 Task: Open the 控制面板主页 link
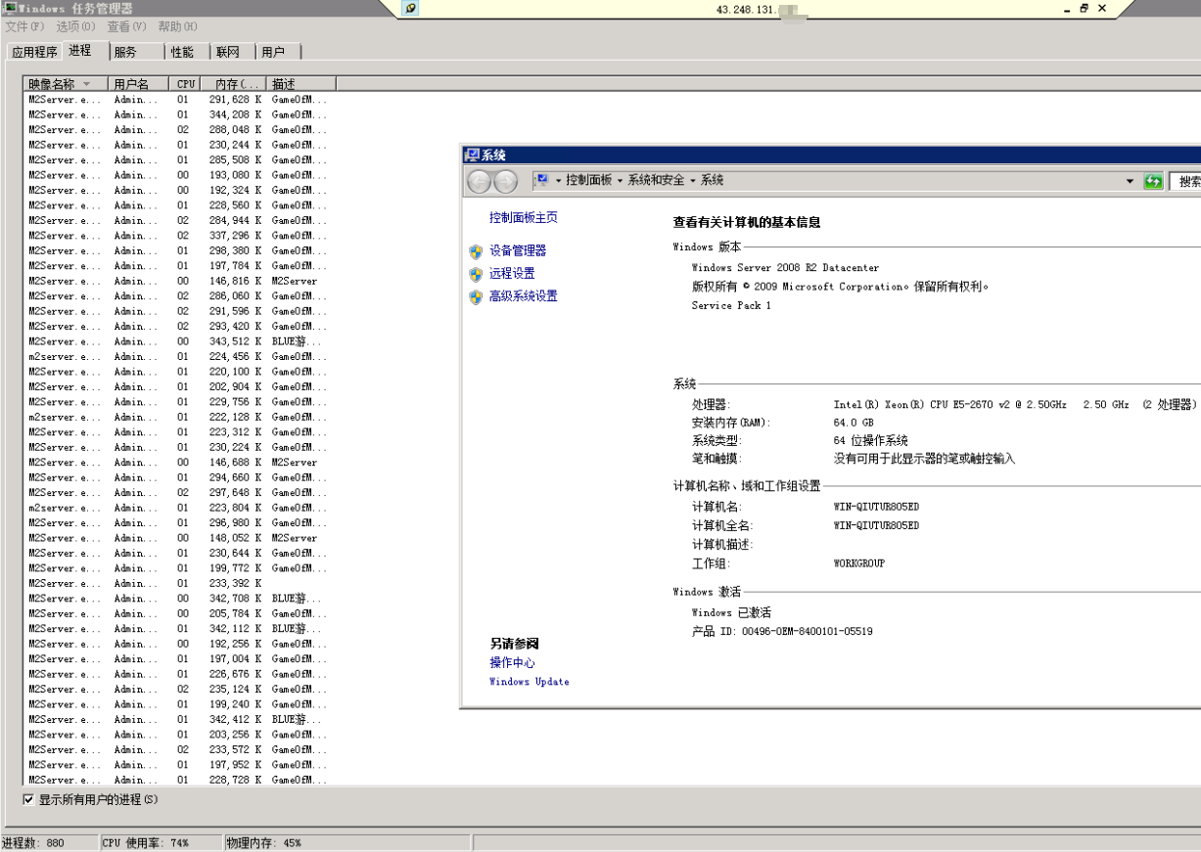point(524,217)
